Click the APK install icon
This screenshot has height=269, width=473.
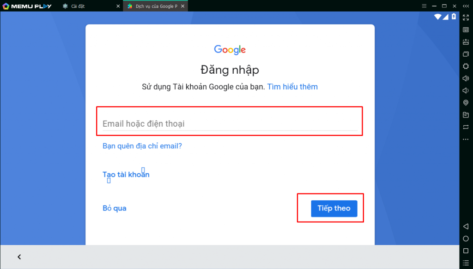click(466, 42)
